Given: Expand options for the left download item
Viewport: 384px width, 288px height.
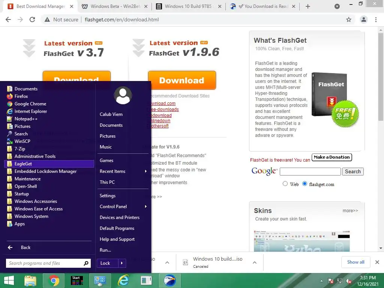Looking at the screenshot, I should (167, 262).
